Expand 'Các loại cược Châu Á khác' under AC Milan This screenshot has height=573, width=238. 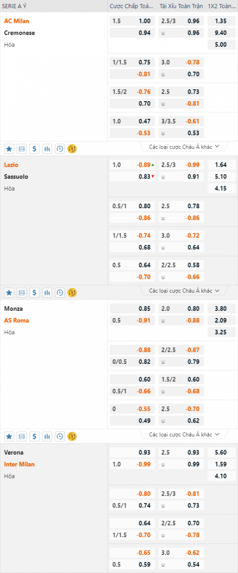click(184, 147)
